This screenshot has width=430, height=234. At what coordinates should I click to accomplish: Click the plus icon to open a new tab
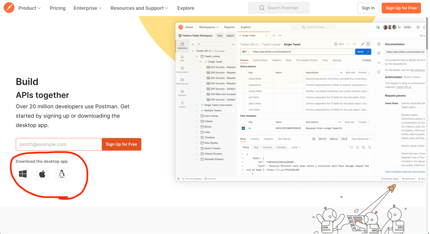274,36
